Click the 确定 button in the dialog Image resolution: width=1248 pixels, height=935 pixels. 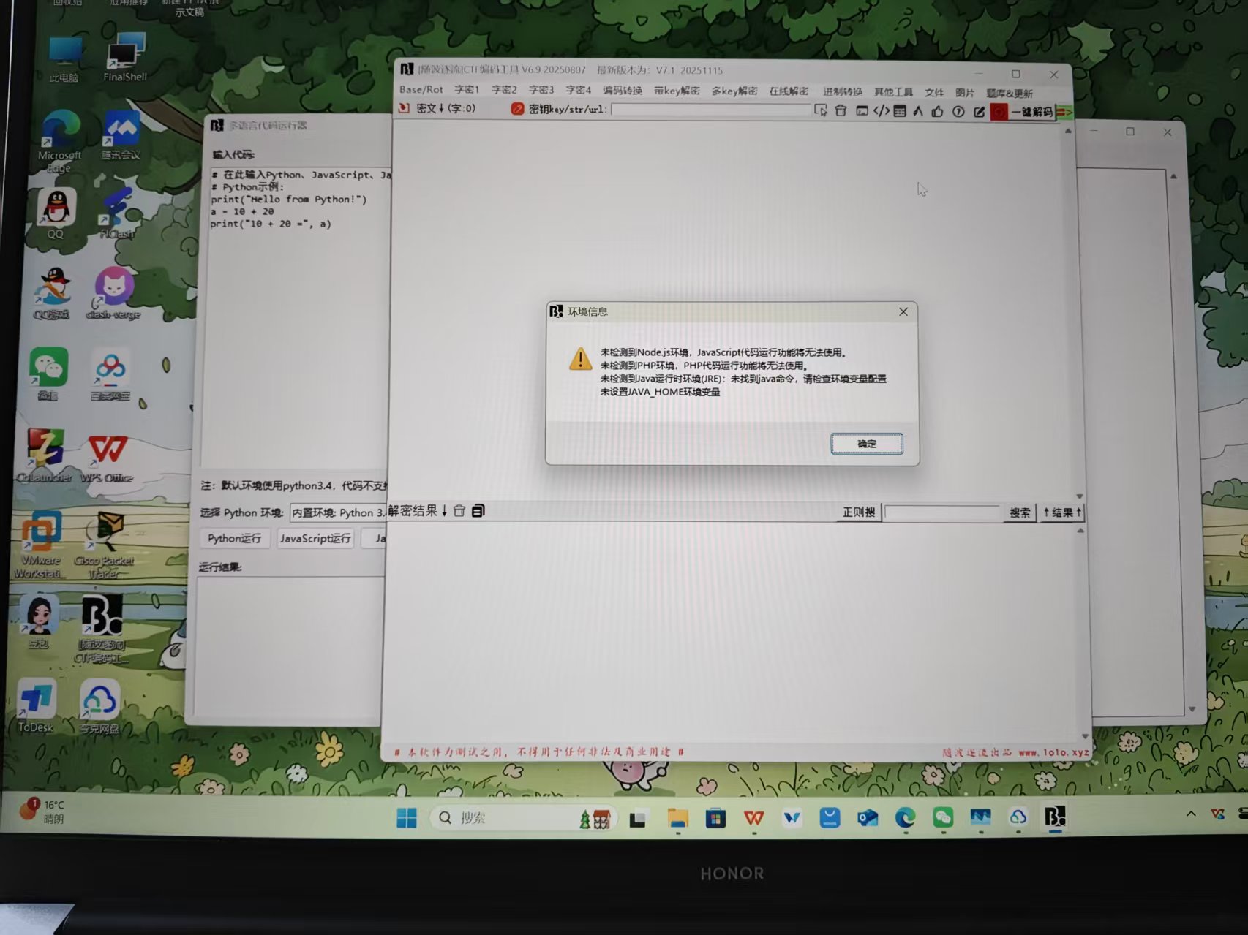pyautogui.click(x=866, y=444)
